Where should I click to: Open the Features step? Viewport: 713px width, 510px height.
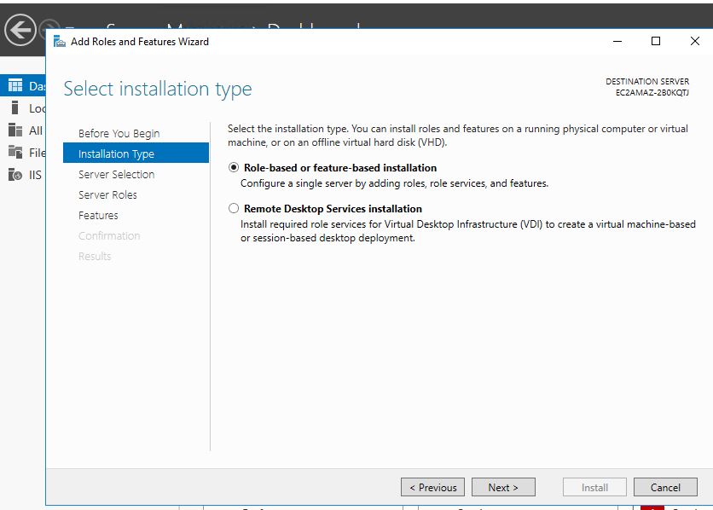coord(98,216)
